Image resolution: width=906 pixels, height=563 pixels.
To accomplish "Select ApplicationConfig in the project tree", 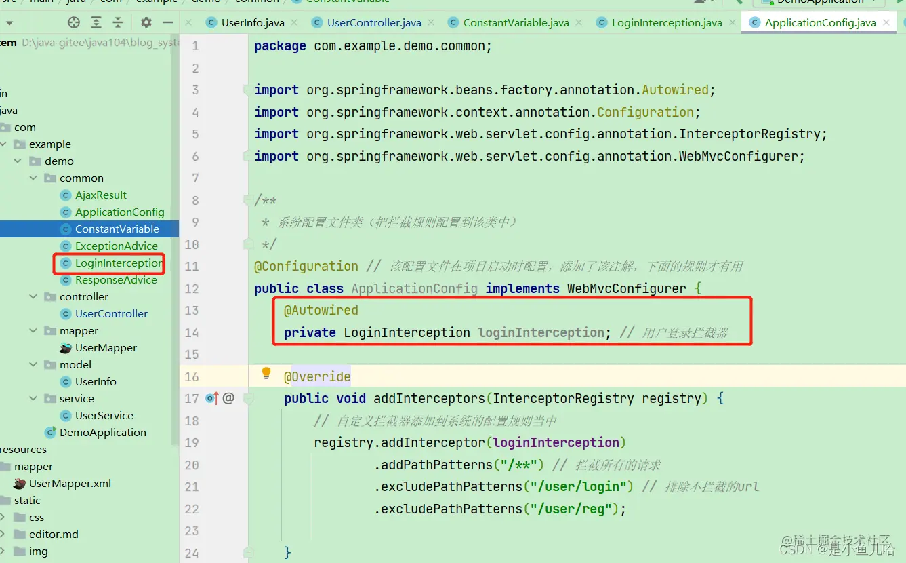I will coord(119,212).
